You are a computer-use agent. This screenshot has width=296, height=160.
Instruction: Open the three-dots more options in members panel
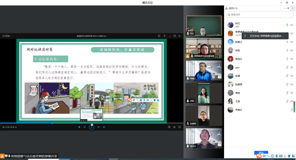coord(285,8)
